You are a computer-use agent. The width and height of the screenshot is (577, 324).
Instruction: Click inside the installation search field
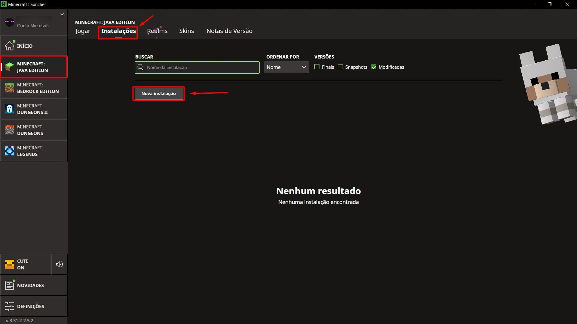point(197,67)
